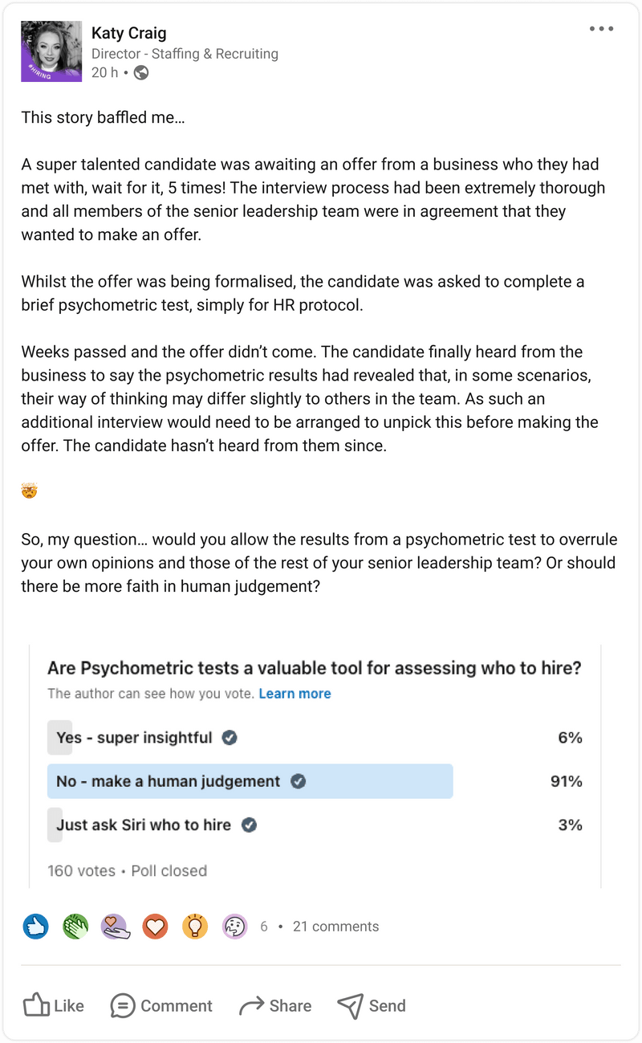Viewport: 642px width, 1043px height.
Task: Open the 'Learn more' link about poll voting
Action: 295,694
